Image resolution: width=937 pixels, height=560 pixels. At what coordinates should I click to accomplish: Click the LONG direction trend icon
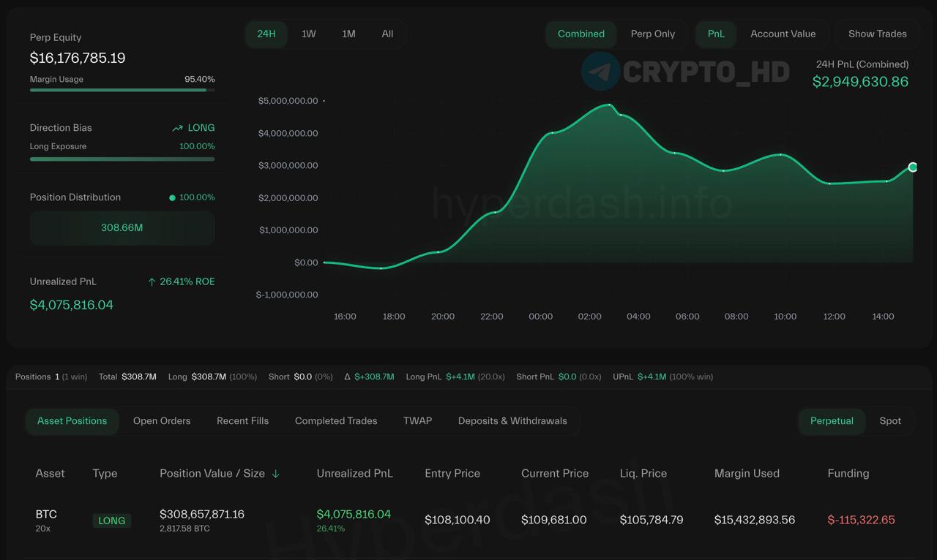point(177,128)
